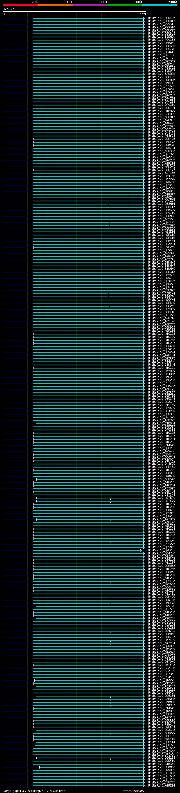Click the UniRef100_B3L347 hit label

[x=161, y=724]
